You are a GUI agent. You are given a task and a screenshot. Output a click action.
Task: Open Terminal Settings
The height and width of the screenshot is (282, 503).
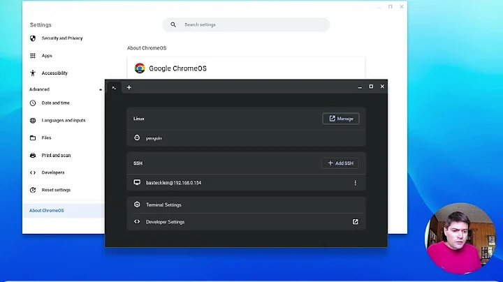coord(246,205)
